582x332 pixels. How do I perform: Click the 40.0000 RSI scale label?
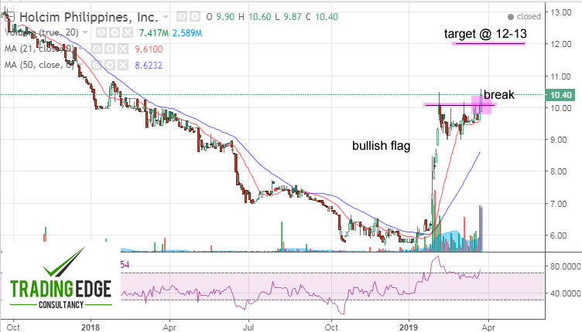click(x=565, y=293)
